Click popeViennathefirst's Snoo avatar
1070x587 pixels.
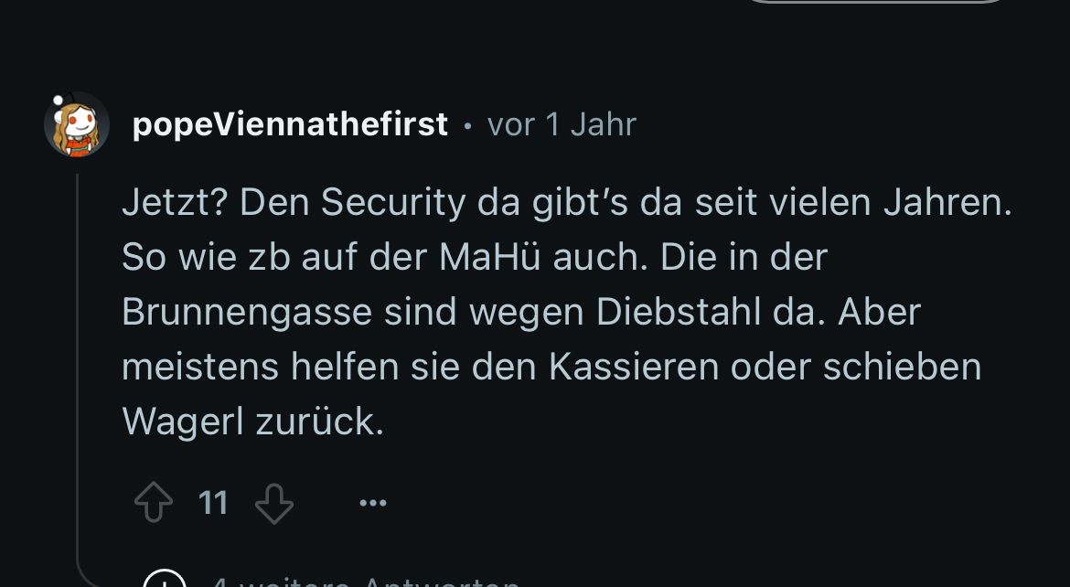point(77,124)
